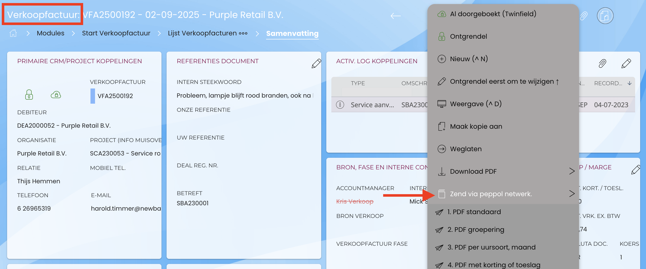Click the back arrow in header
This screenshot has height=269, width=646.
(396, 16)
